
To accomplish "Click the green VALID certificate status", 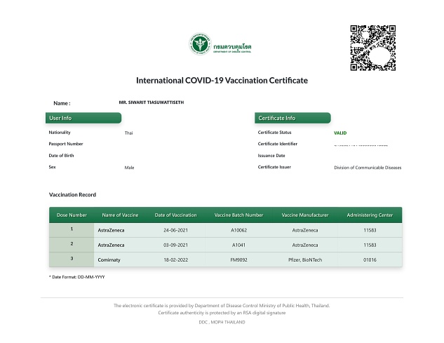I will pos(340,133).
